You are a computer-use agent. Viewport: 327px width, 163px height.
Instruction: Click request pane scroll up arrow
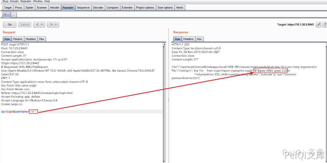(165, 45)
